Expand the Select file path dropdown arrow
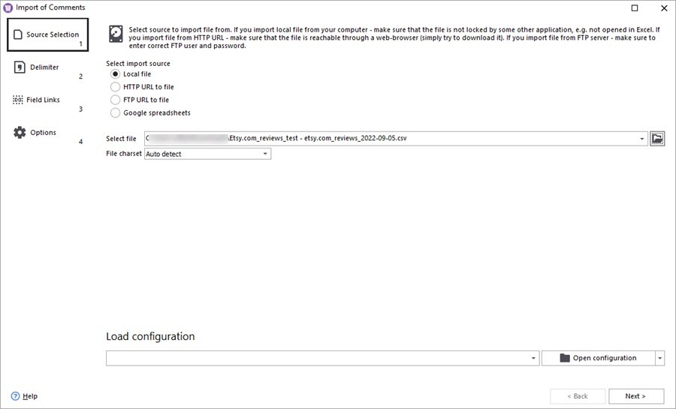Screen dimensions: 676x409 tap(642, 139)
